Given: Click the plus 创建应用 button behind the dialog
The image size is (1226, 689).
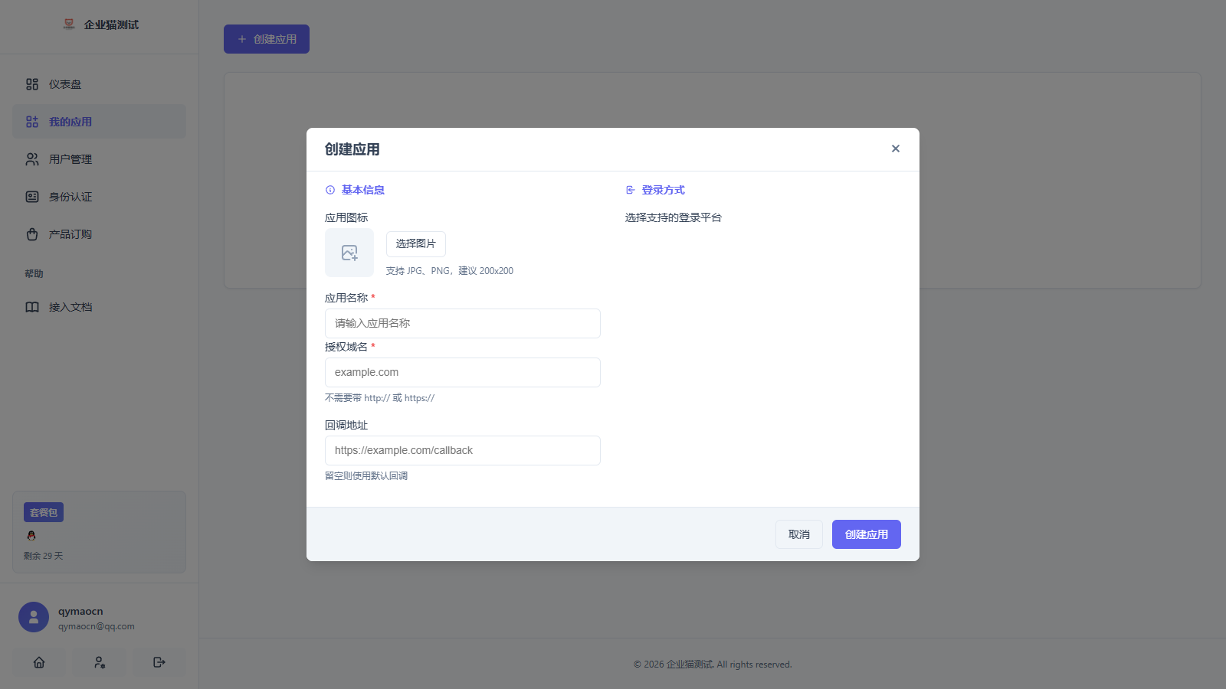Looking at the screenshot, I should (x=267, y=39).
